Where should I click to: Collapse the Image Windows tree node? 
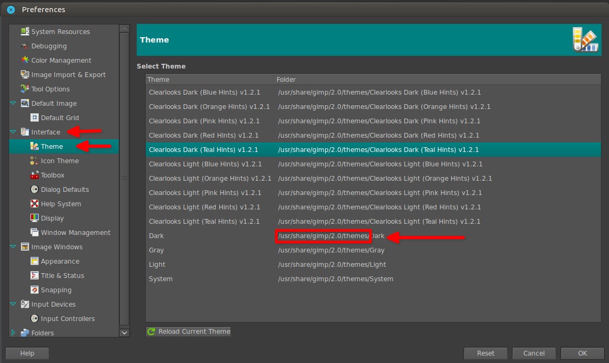coord(13,247)
